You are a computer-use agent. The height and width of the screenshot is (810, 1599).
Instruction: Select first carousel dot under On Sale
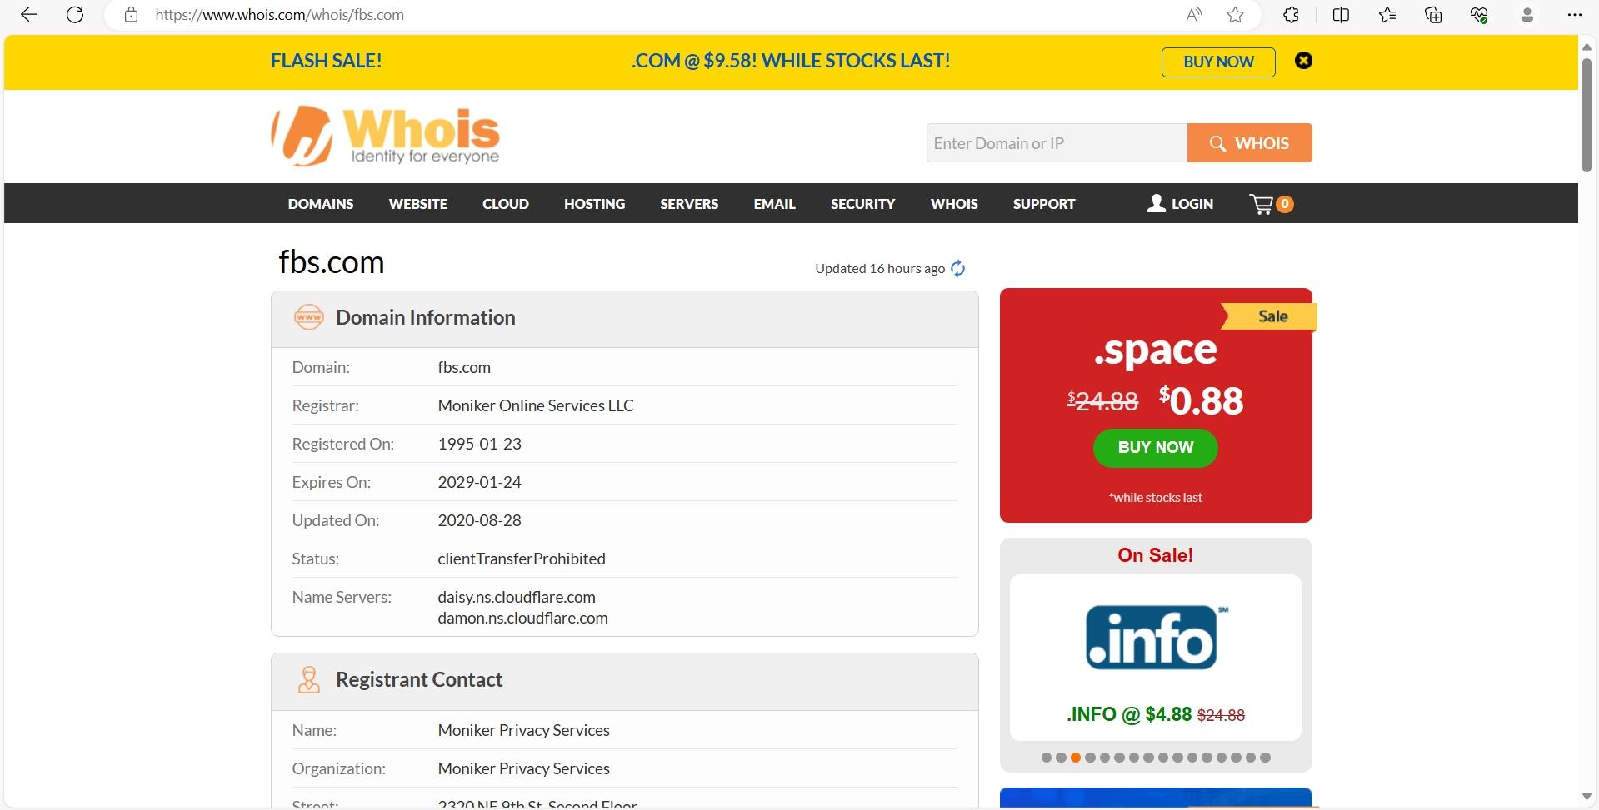tap(1047, 758)
